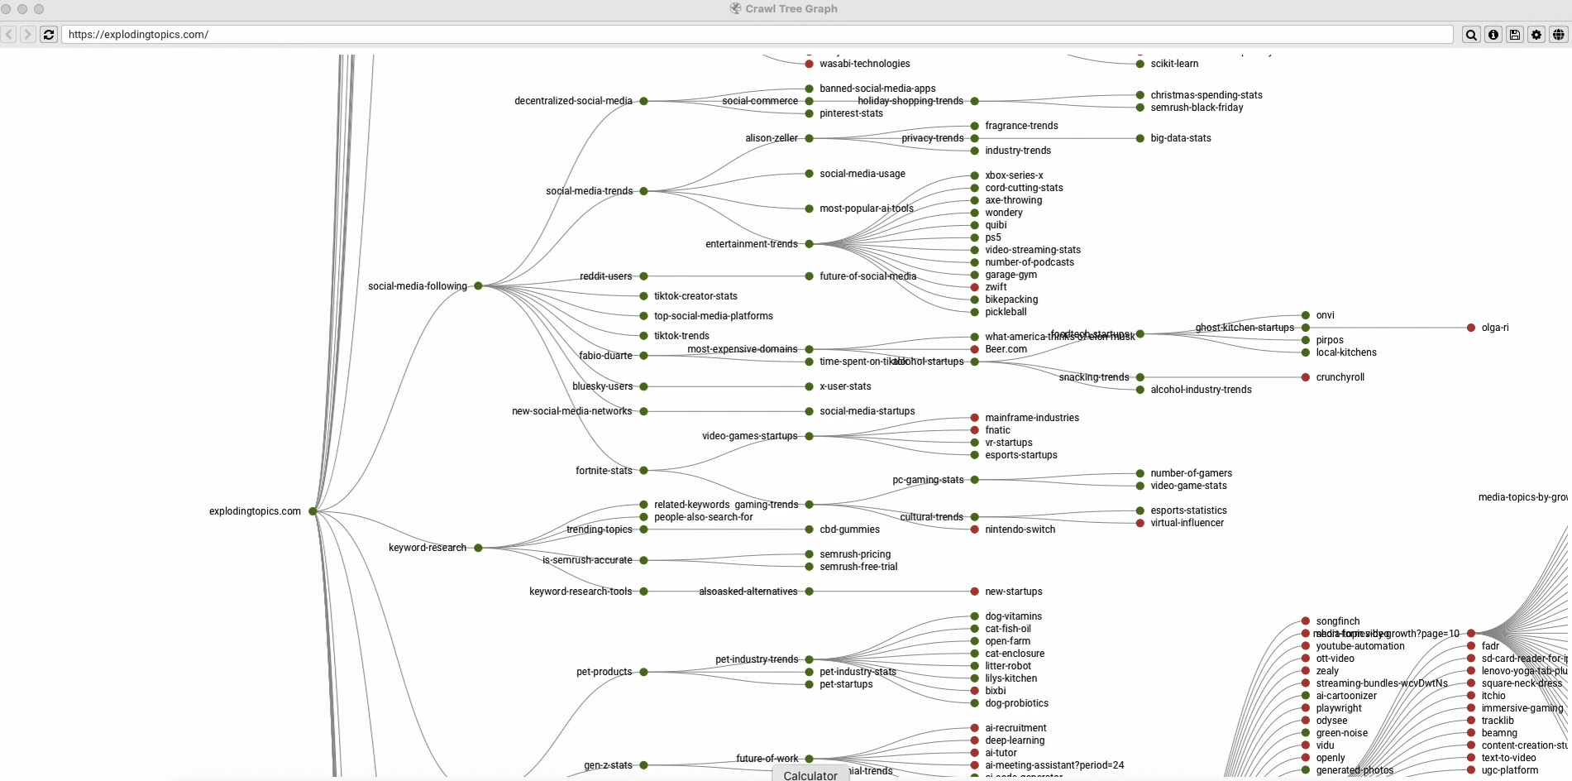Click the industry-trends label

tap(1018, 151)
